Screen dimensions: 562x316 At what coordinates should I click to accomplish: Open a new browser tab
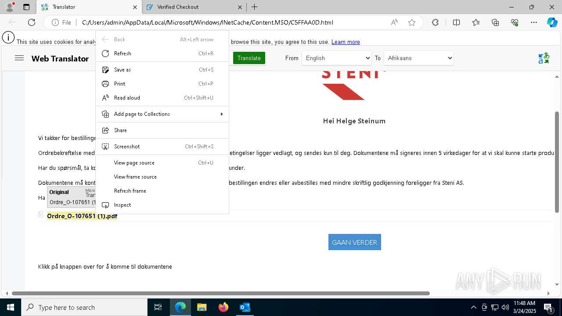255,7
